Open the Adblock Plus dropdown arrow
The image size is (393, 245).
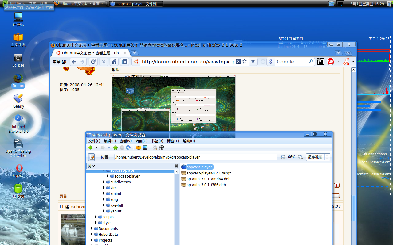[338, 62]
